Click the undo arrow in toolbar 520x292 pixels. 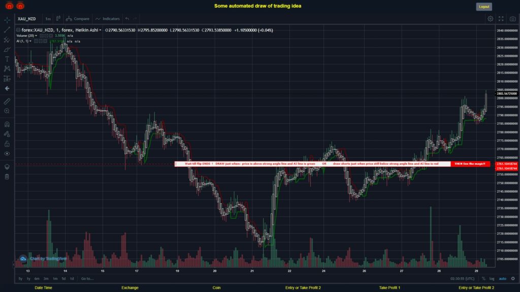pos(127,19)
